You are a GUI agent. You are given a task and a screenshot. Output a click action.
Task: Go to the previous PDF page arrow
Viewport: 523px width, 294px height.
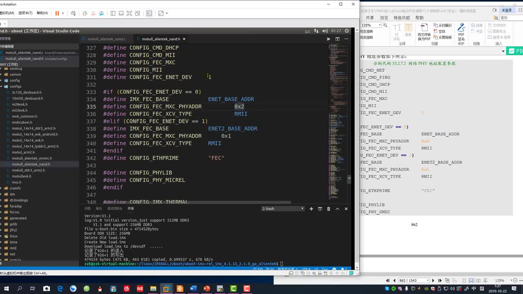394,281
